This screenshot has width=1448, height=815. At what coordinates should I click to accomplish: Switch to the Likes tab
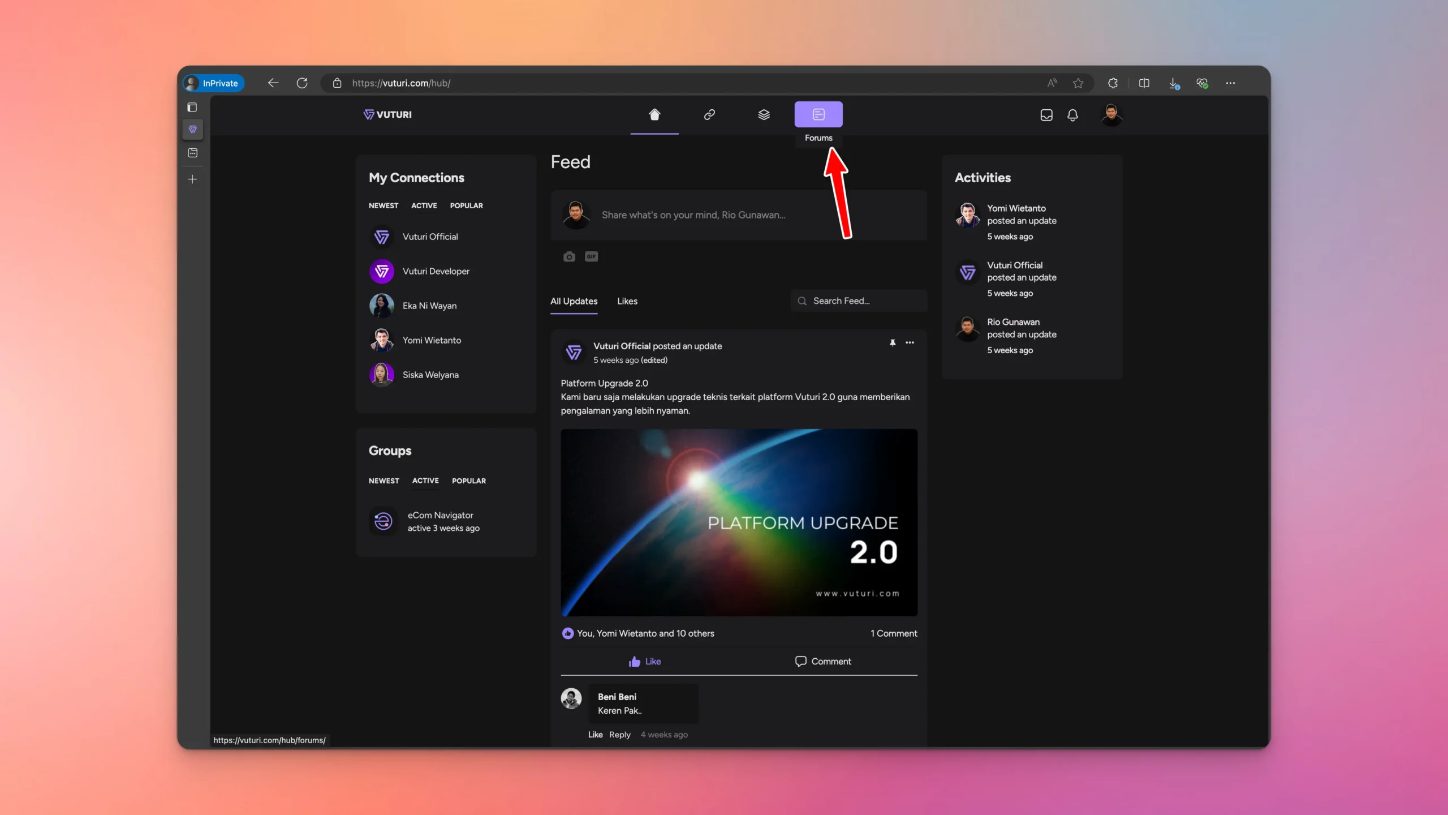click(627, 301)
